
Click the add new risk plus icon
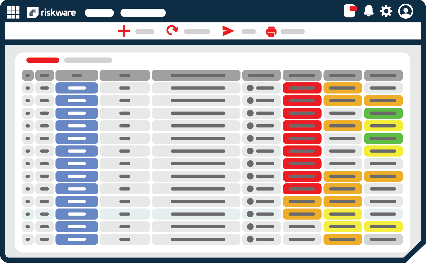point(124,31)
